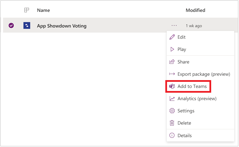239x147 pixels.
Task: Click the Edit pencil icon
Action: 172,37
